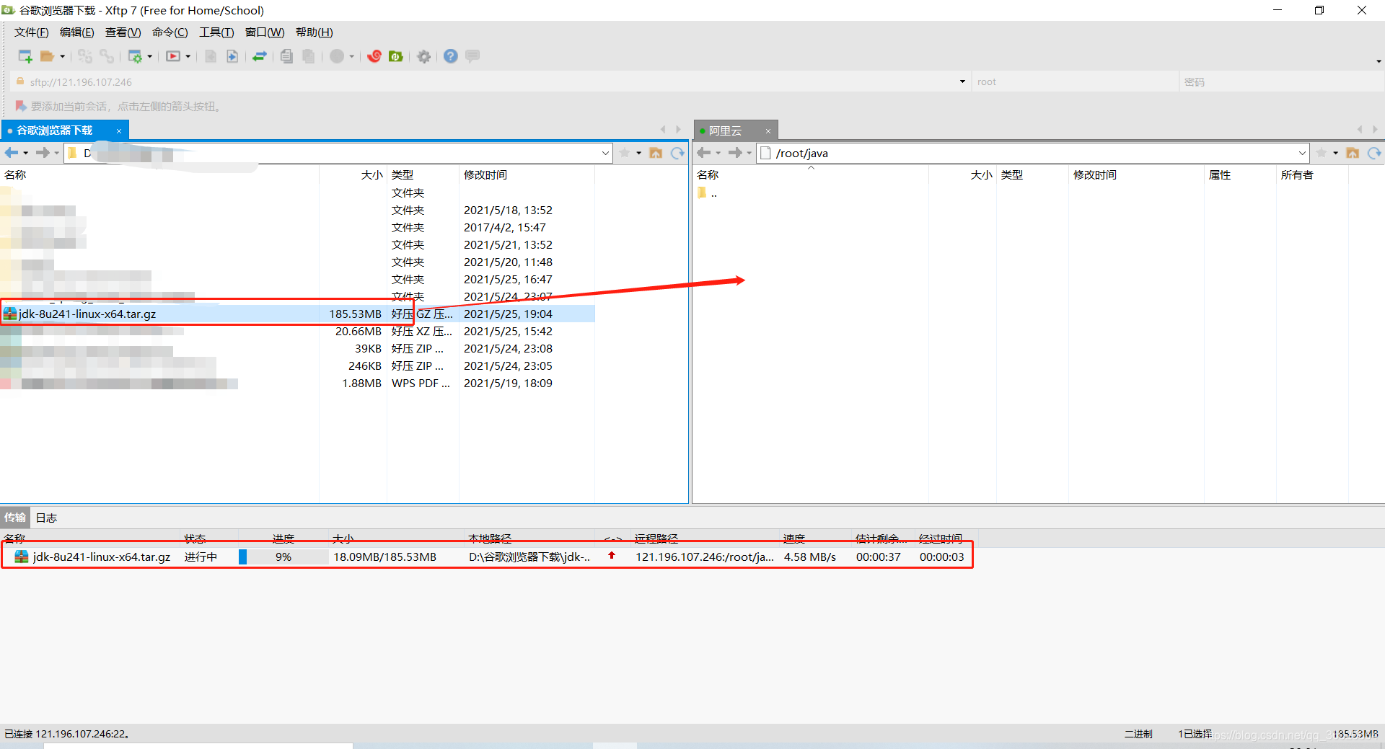Viewport: 1385px width, 749px height.
Task: Click the red play transfer icon
Action: tap(173, 56)
